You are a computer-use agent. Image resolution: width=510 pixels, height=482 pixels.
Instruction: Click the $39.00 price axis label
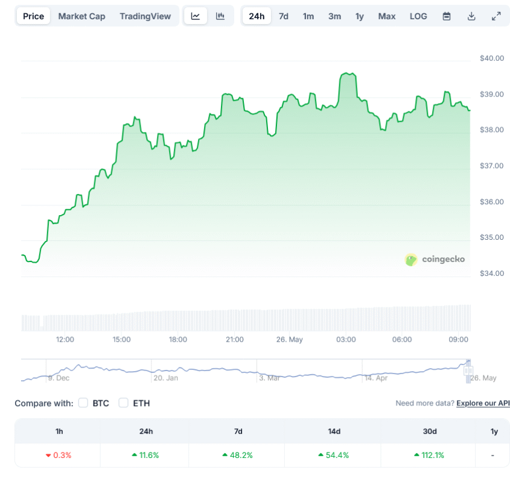click(492, 94)
